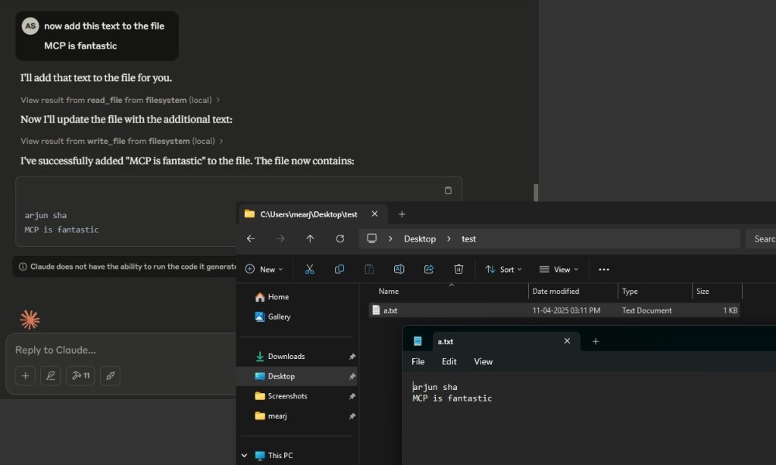776x465 pixels.
Task: Click the Refresh icon in the address bar
Action: click(x=339, y=239)
